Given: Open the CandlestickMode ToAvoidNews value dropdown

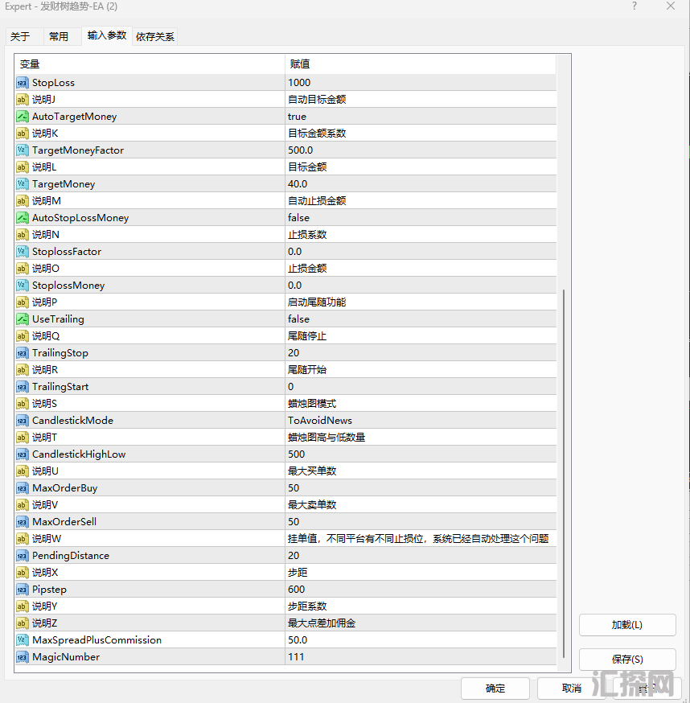Looking at the screenshot, I should click(420, 420).
